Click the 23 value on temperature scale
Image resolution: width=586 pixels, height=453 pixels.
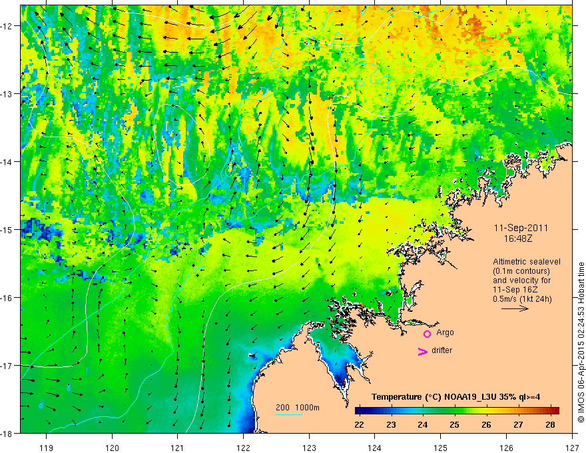click(x=391, y=424)
